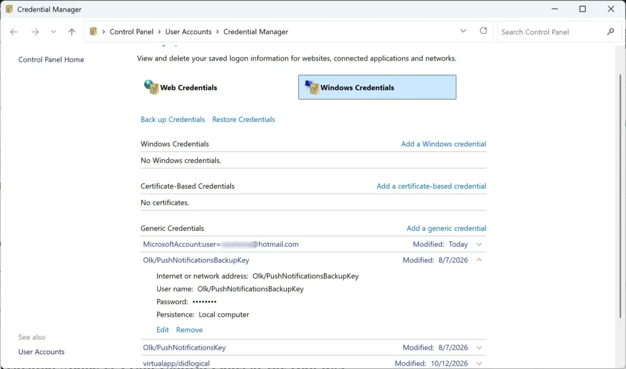Viewport: 626px width, 369px height.
Task: Click the masked Password dots value
Action: pos(204,302)
